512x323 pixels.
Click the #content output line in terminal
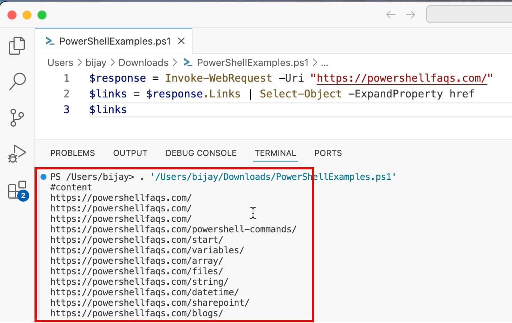point(71,187)
